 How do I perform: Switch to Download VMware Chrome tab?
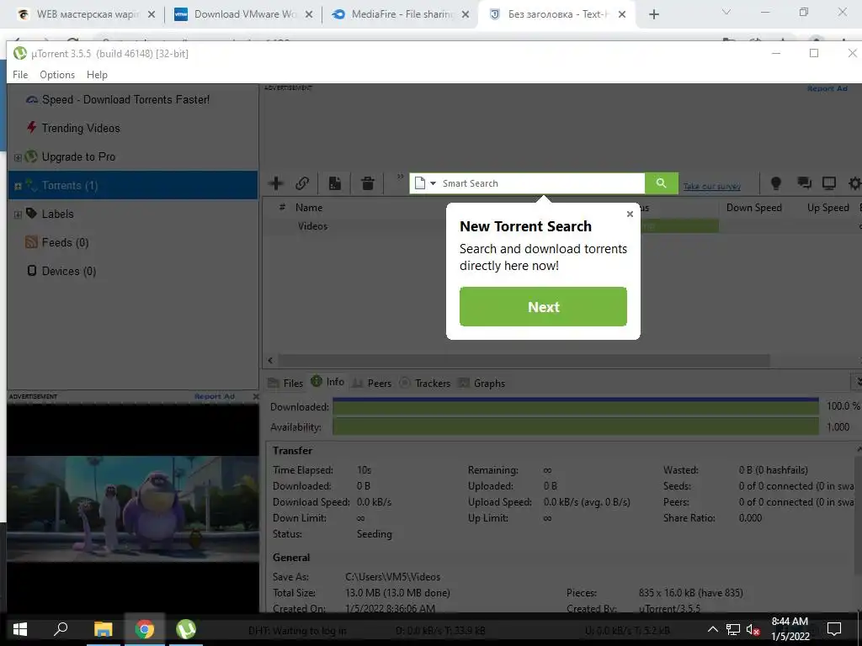[x=243, y=14]
